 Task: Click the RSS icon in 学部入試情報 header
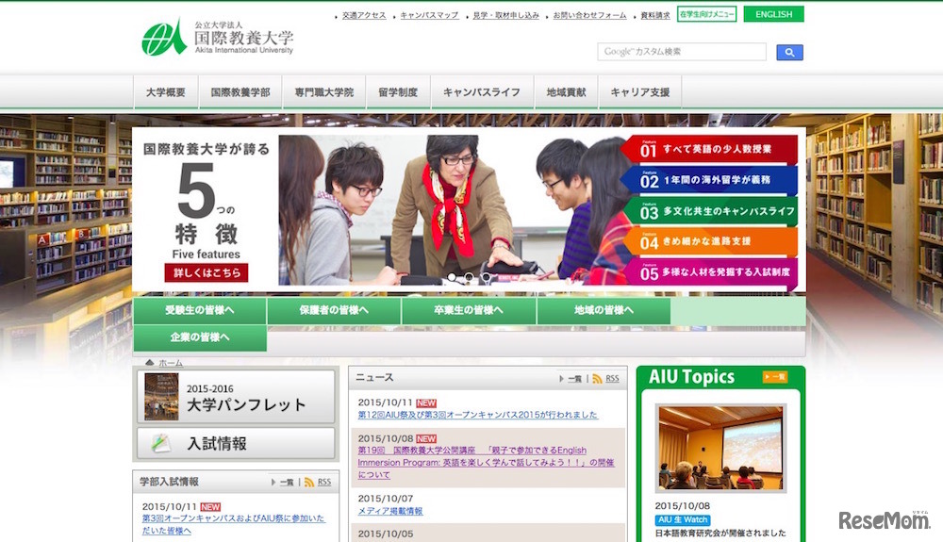[308, 482]
